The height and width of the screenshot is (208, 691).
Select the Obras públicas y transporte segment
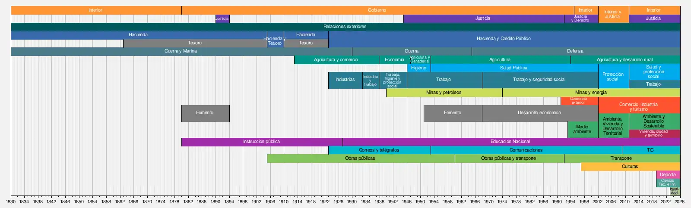pos(508,158)
